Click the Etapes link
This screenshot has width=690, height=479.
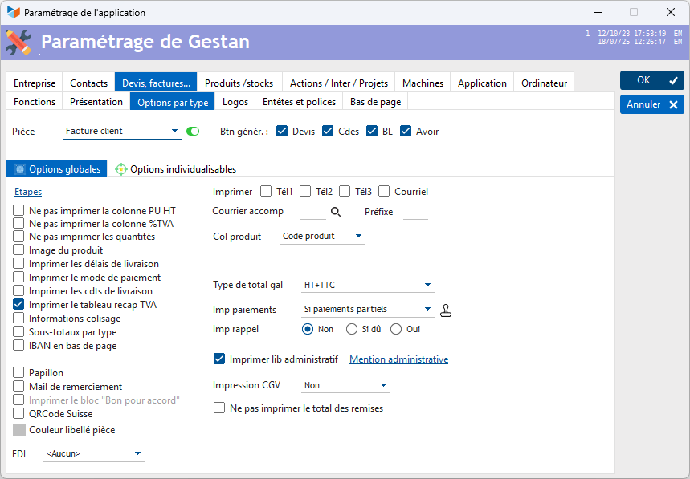pos(28,192)
